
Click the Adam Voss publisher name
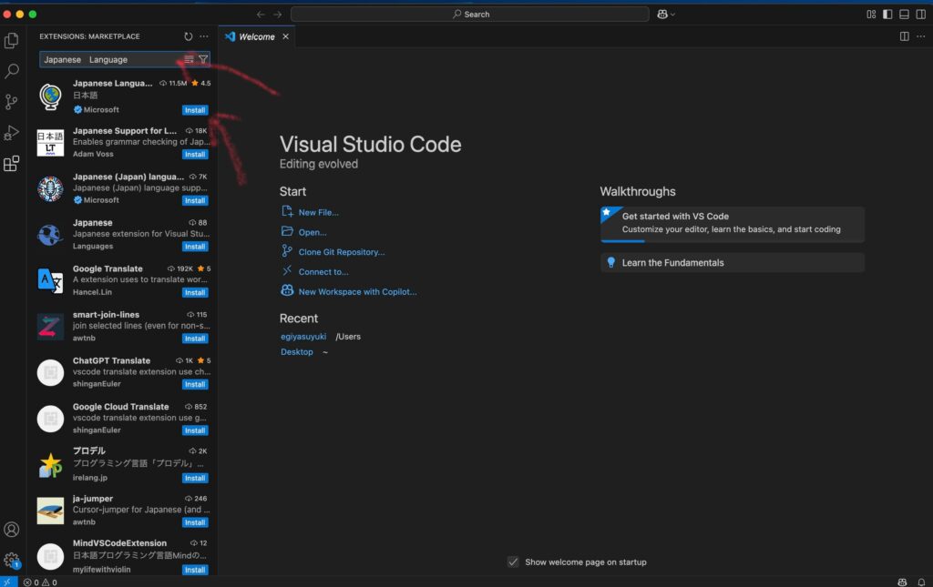(x=93, y=154)
